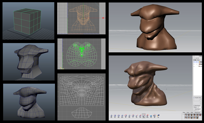Toggle the Properties: Bulge section header

tap(198, 98)
